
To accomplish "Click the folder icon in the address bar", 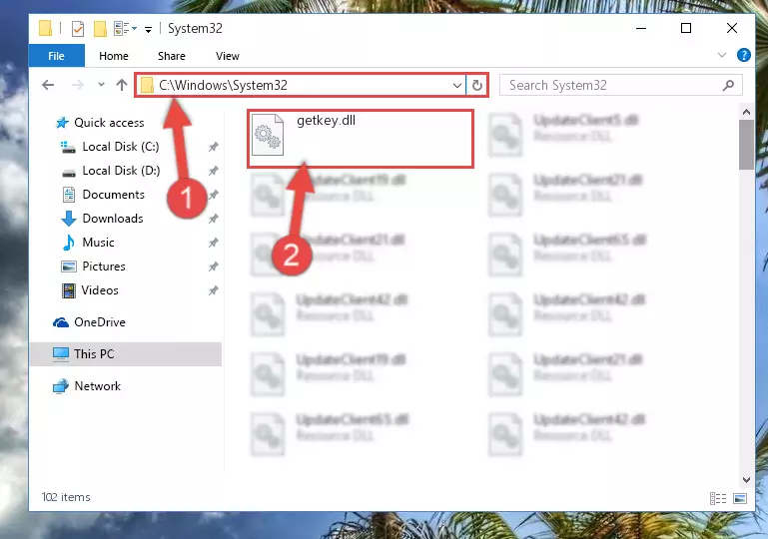I will (147, 86).
